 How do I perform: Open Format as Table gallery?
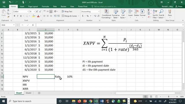tap(116, 14)
